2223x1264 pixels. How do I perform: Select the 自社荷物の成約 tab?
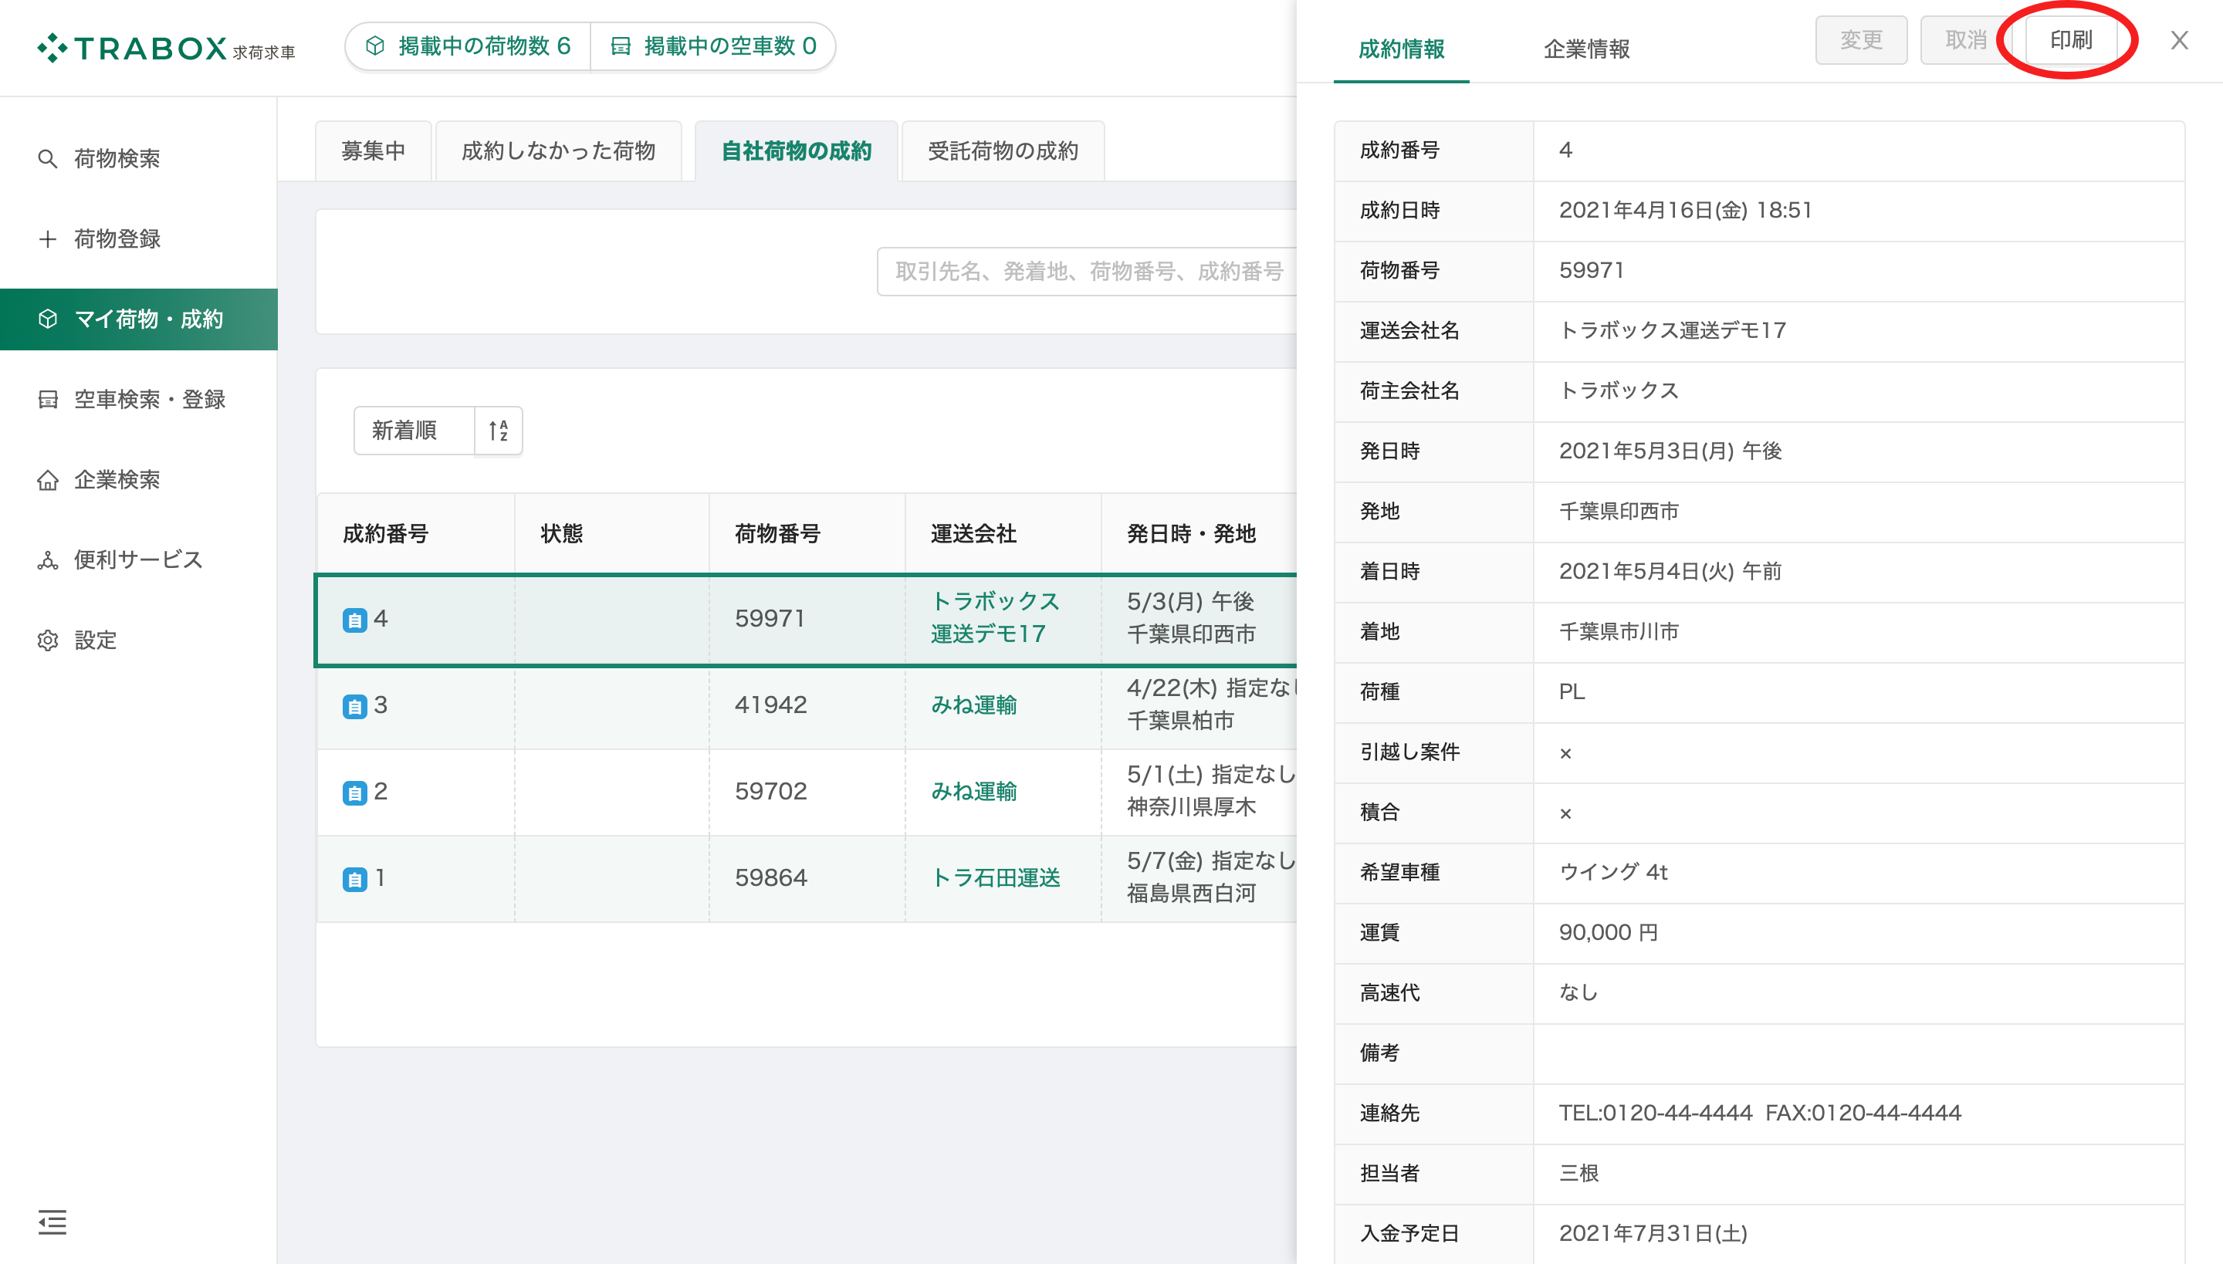click(x=797, y=151)
